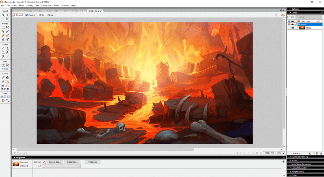Select the Lasso tool
This screenshot has width=324, height=177.
[7, 27]
